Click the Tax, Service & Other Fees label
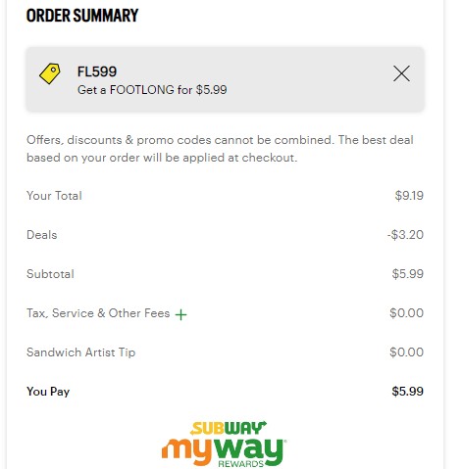 point(98,313)
